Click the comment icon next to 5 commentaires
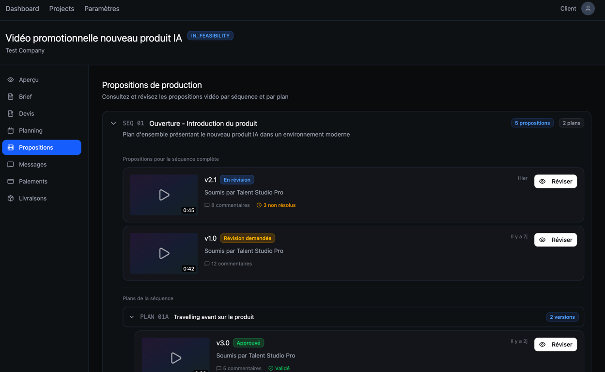This screenshot has width=605, height=372. click(x=219, y=369)
